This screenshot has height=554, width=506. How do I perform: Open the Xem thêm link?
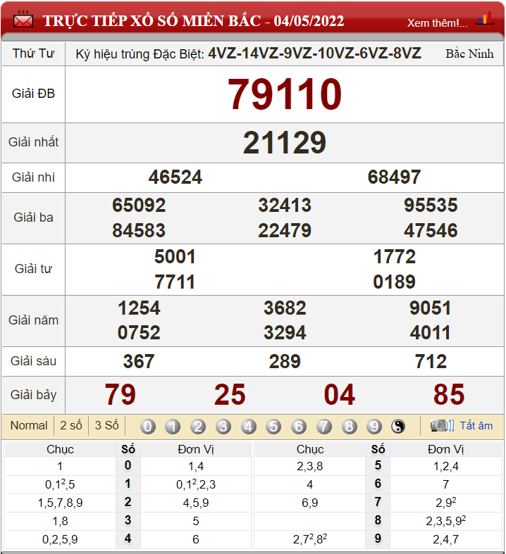(x=438, y=23)
